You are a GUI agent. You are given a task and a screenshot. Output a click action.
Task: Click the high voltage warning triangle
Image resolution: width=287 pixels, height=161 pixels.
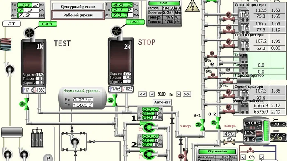[x=192, y=7]
